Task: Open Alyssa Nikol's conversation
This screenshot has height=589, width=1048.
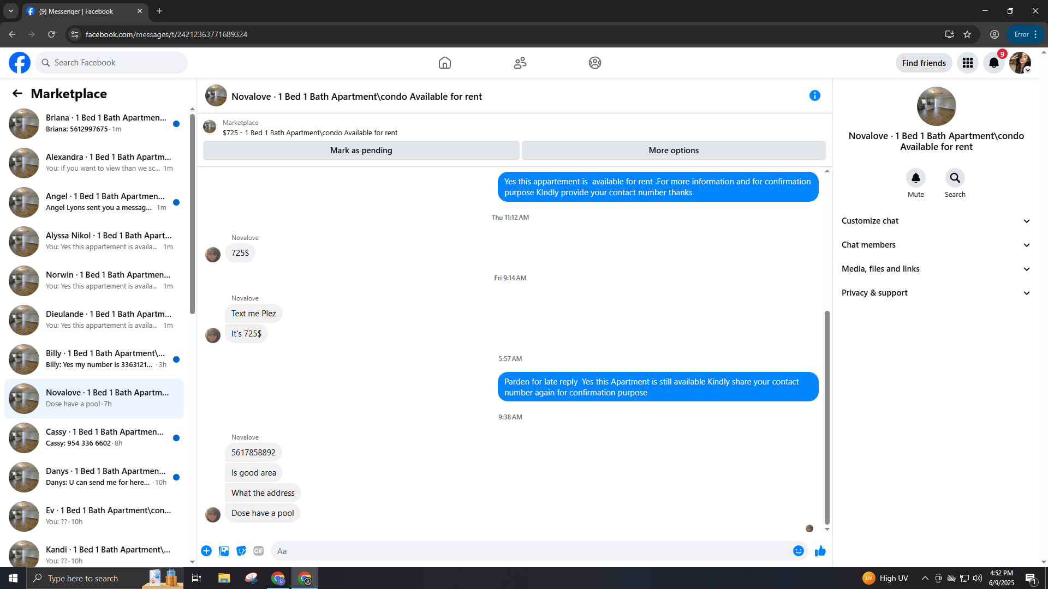Action: click(94, 242)
